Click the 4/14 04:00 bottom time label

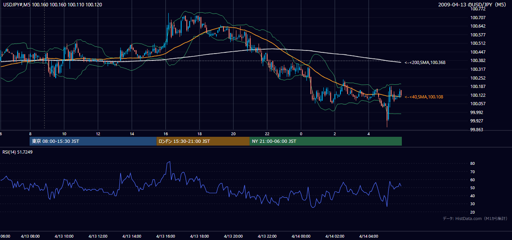369,236
